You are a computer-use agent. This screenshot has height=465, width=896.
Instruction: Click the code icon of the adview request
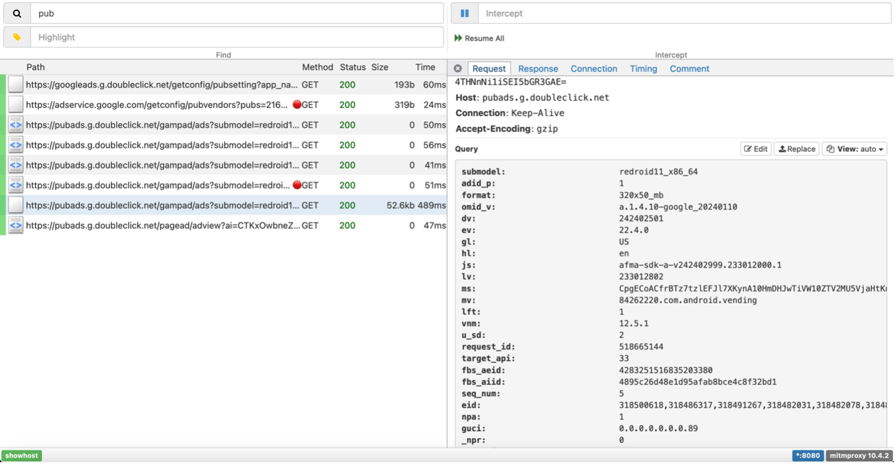tap(16, 225)
